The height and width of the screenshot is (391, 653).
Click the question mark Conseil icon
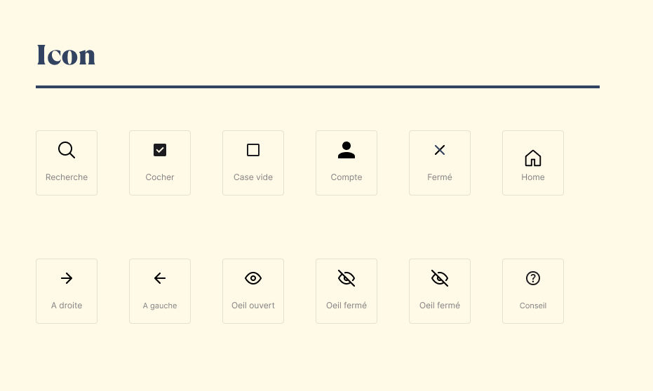(x=533, y=278)
